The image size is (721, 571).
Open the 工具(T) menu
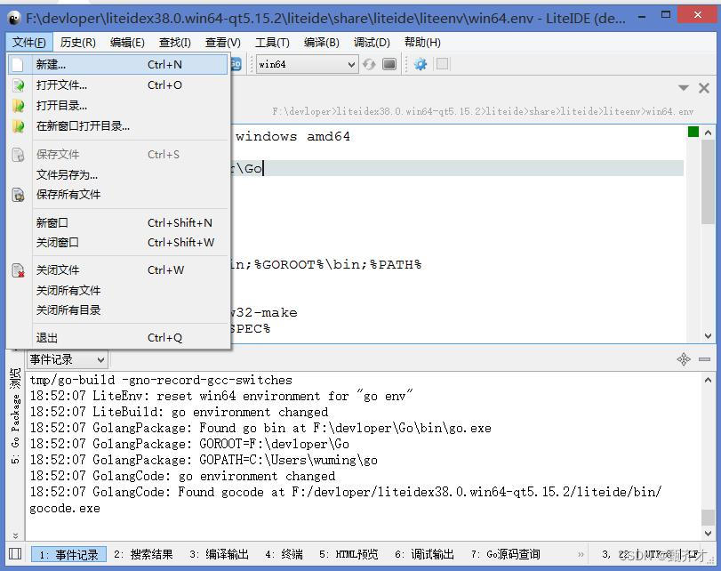click(x=272, y=43)
